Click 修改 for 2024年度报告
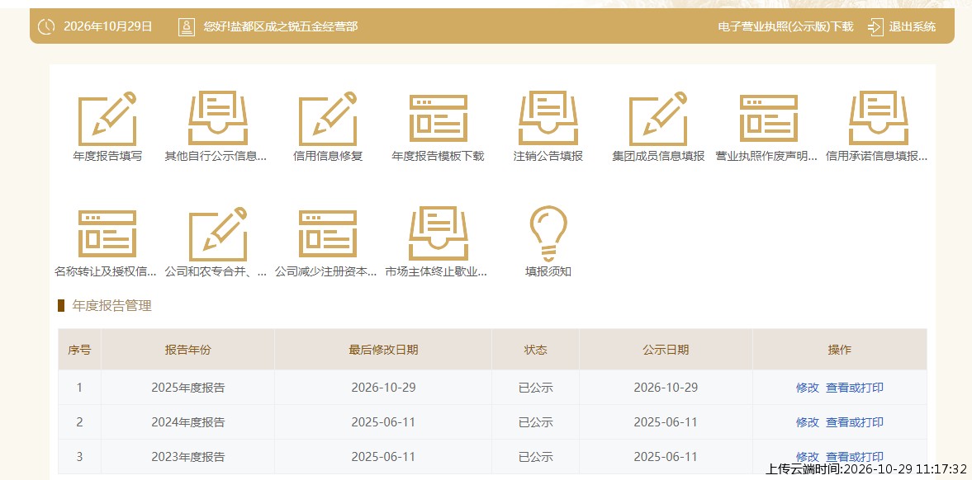The height and width of the screenshot is (480, 972). pyautogui.click(x=807, y=422)
